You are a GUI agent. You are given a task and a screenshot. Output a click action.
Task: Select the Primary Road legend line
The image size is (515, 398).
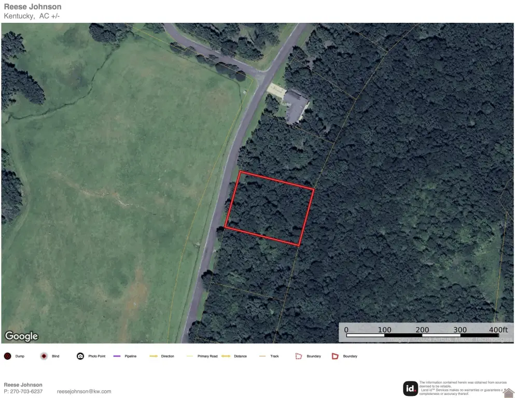(x=189, y=356)
